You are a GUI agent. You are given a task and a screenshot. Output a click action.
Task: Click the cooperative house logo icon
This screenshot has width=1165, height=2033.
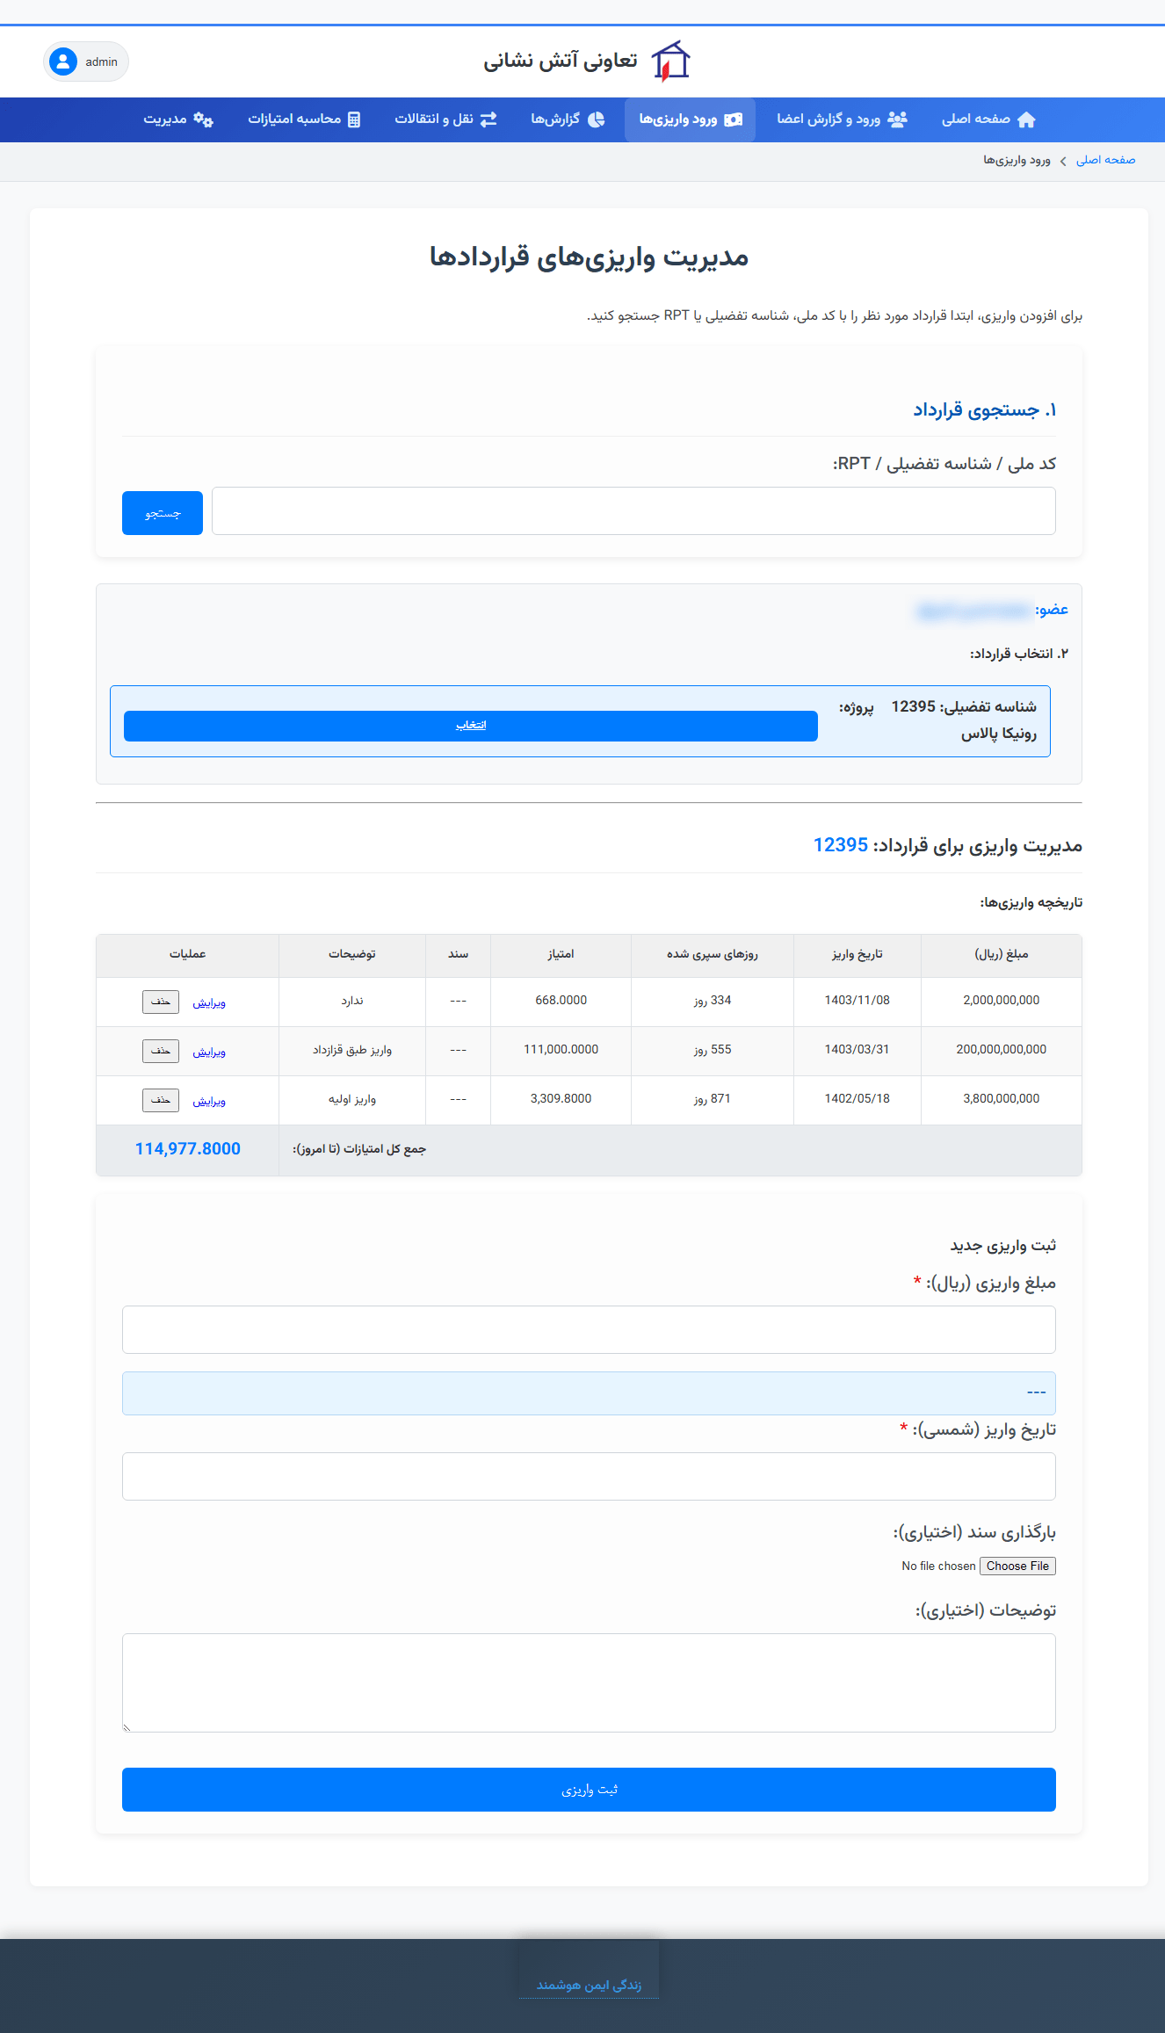pos(670,61)
